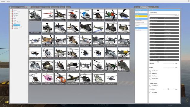
Task: Spawn the Bell OH-58D Kiowa
Action: [x=98, y=15]
